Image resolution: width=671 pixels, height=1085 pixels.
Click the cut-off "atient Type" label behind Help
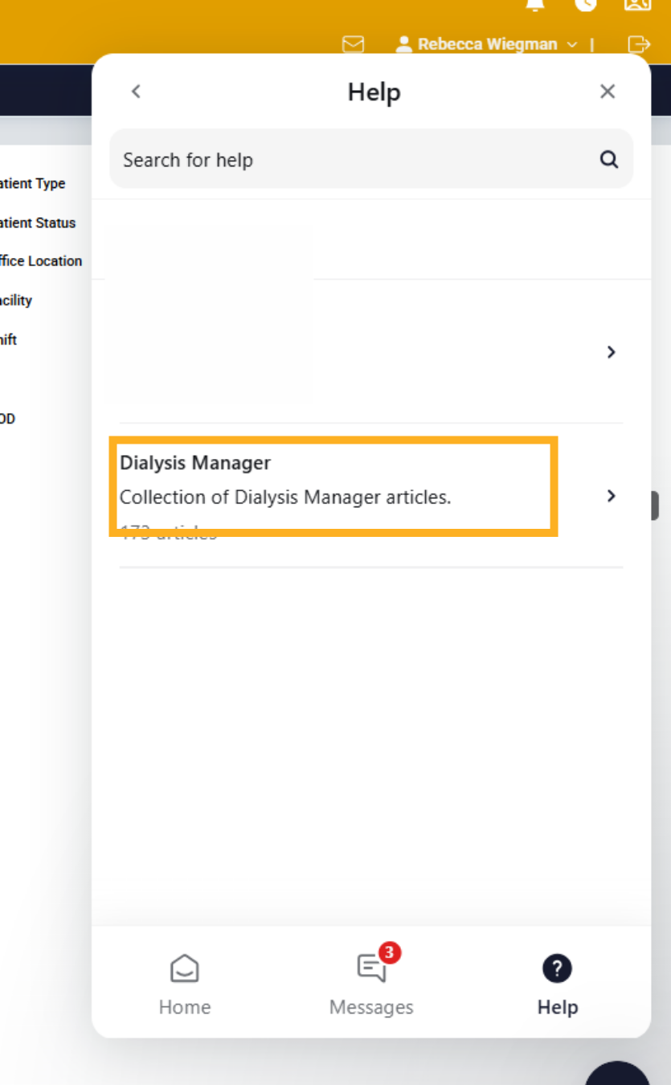pyautogui.click(x=33, y=183)
